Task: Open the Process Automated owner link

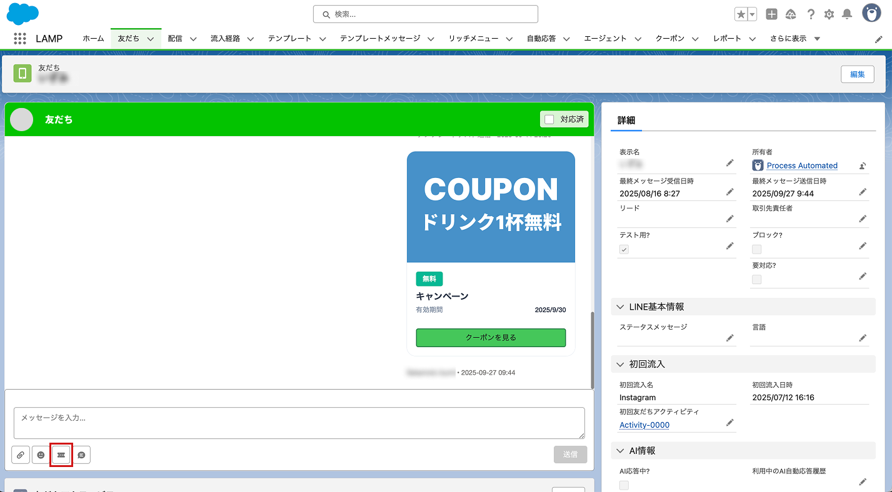Action: click(x=802, y=165)
